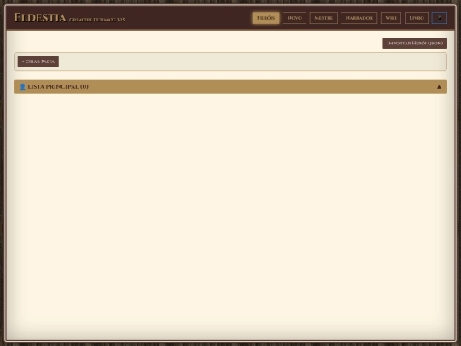The width and height of the screenshot is (461, 346).
Task: Collapse the Lista Principal section arrow
Action: point(439,87)
